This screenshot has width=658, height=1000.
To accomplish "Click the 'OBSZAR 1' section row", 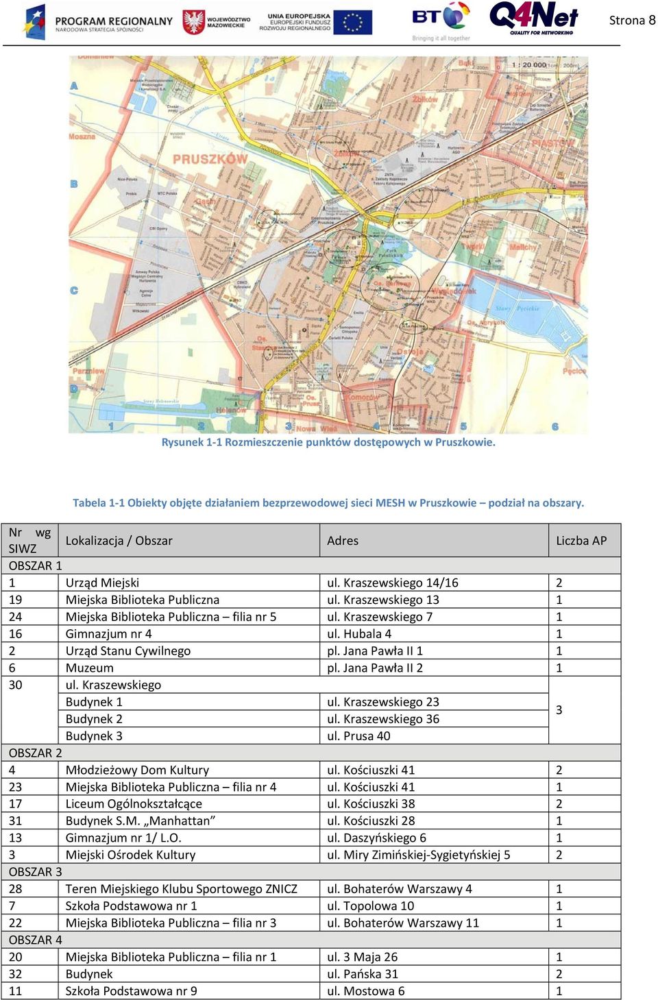I will pos(312,565).
